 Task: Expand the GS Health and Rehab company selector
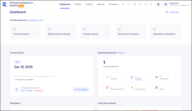(35, 5)
